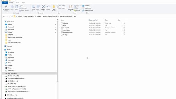Click apache-maven-3.8.6 breadcrumb
This screenshot has height=99, width=176.
[66, 16]
